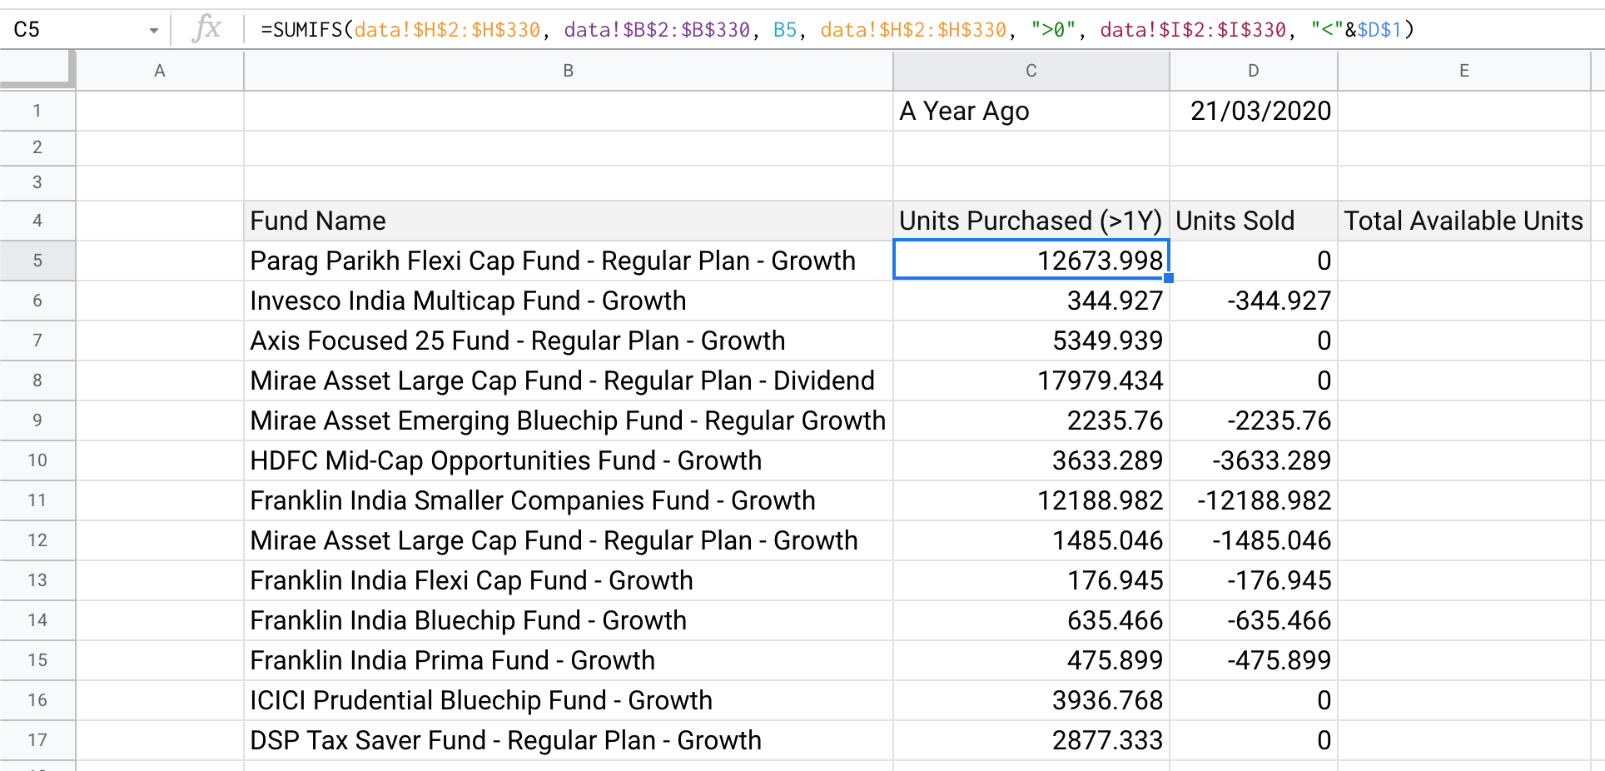
Task: Select the 'Fund Name' header cell
Action: [569, 221]
